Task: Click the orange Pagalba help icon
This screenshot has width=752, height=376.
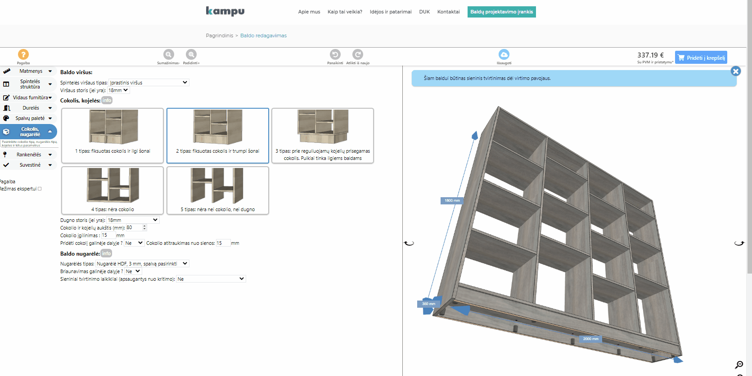Action: tap(23, 54)
